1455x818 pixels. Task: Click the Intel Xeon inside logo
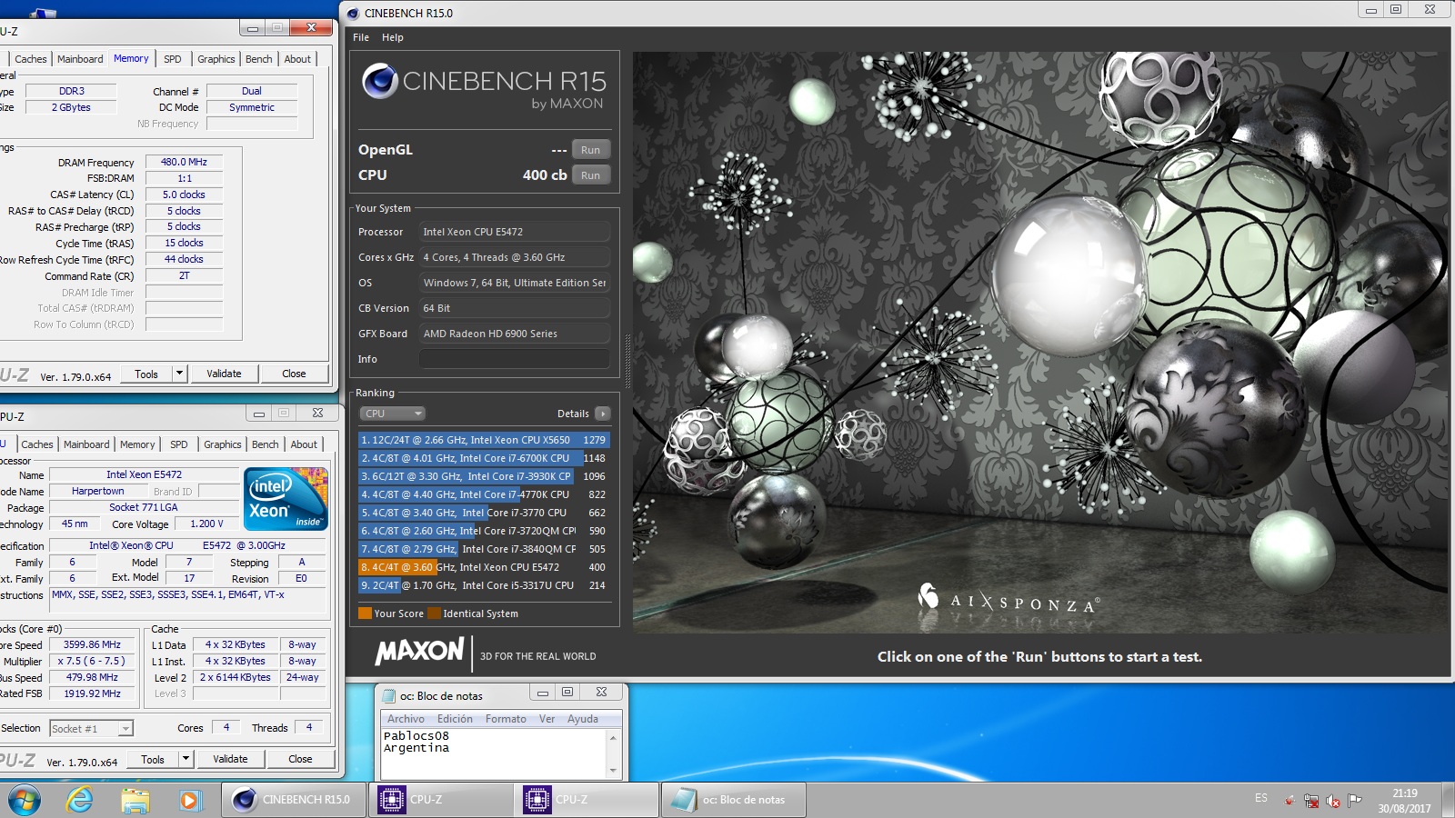click(286, 499)
